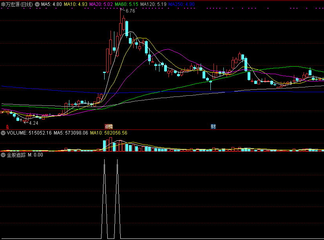Click the MA10: 4.93 label
Screen dimensions: 324x240
pos(76,4)
